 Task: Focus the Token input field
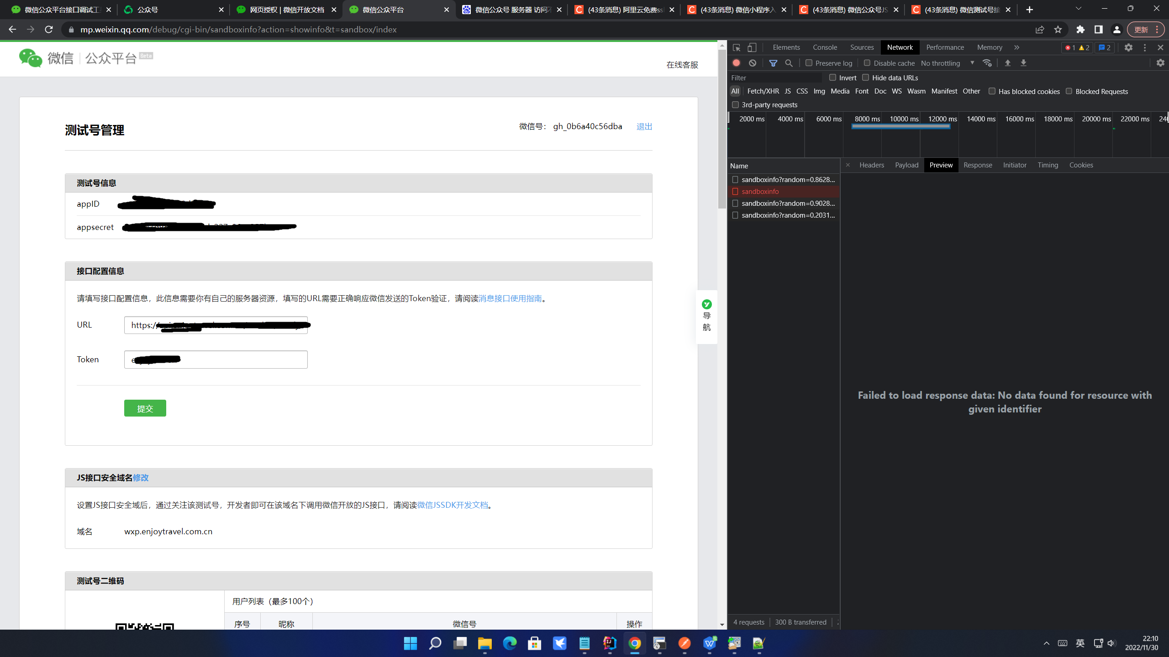click(x=216, y=360)
